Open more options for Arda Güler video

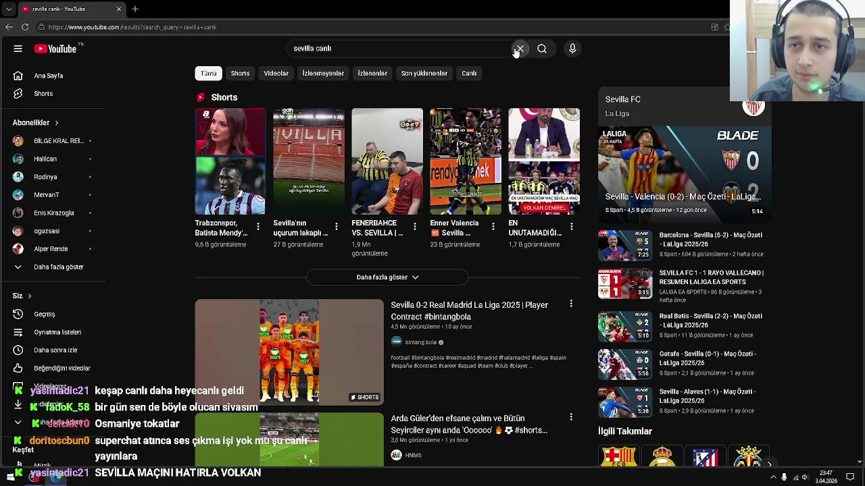[571, 418]
